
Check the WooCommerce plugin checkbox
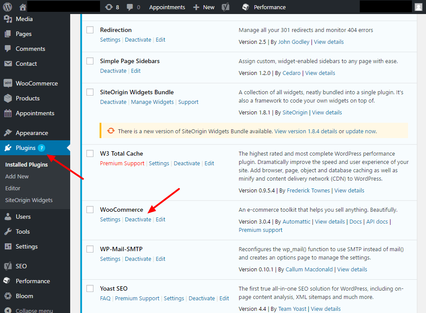90,210
